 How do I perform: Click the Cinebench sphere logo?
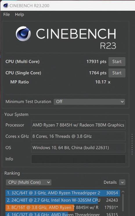click(x=23, y=34)
